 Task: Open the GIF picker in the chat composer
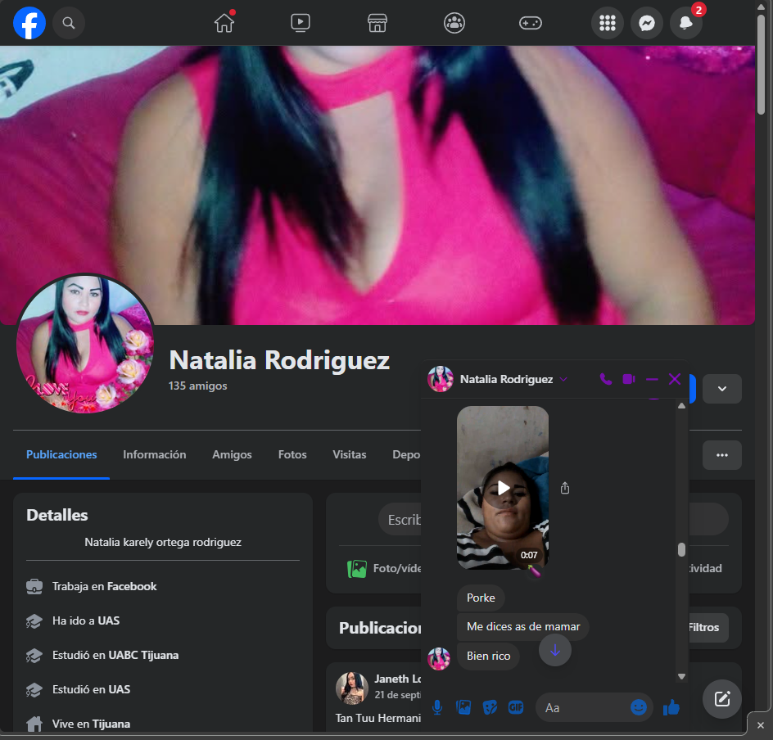tap(516, 707)
